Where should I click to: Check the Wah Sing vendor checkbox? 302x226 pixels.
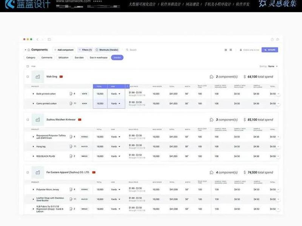(28, 76)
